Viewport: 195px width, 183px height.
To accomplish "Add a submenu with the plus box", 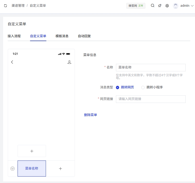I will [x=32, y=151].
